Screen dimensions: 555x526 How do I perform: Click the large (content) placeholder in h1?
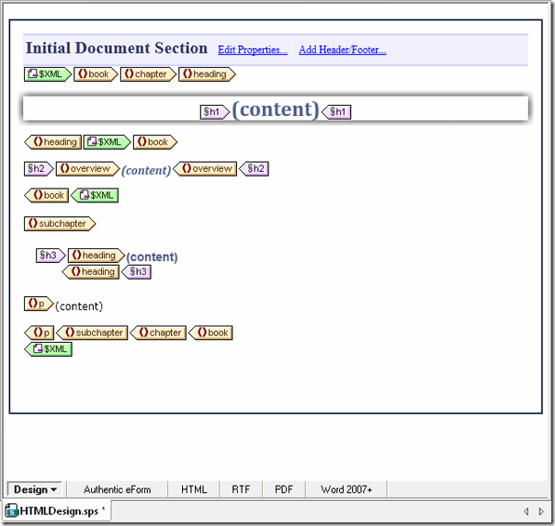[276, 109]
